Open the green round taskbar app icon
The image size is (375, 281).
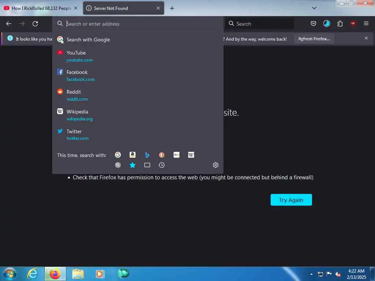[x=123, y=273]
